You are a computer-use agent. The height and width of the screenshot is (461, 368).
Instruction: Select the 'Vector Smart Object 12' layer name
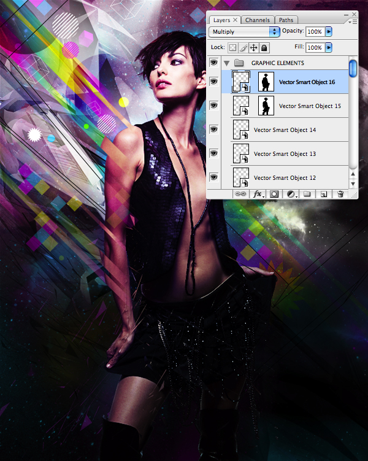click(x=285, y=177)
